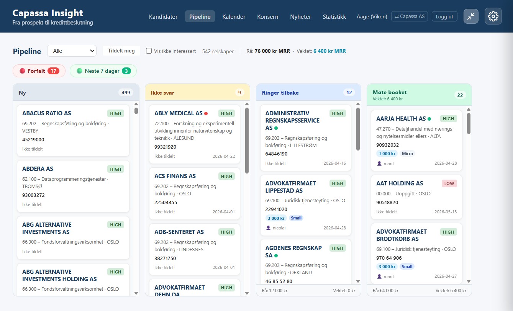Click the LOW badge on AAT HOLDING
Viewport: 513px width, 311px height.
[x=449, y=183]
